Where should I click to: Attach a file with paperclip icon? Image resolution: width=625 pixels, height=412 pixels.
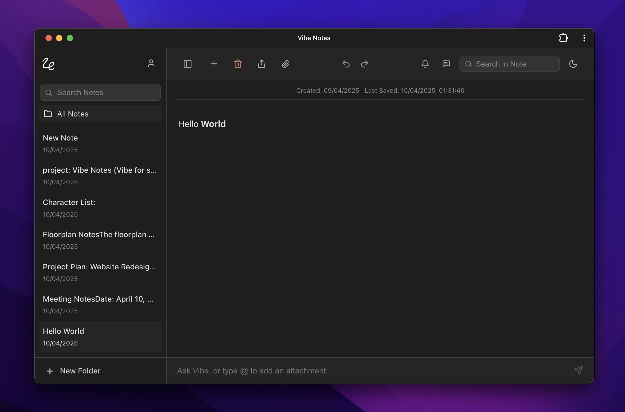285,64
